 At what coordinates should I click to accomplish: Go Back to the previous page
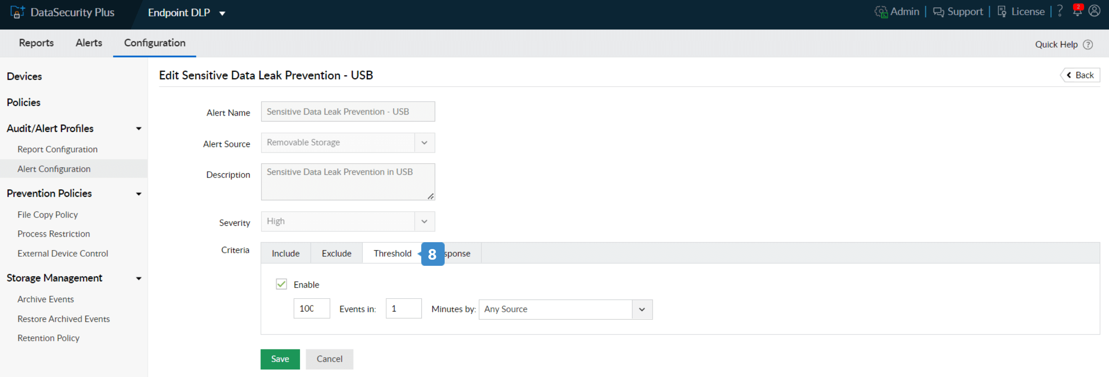[1080, 75]
